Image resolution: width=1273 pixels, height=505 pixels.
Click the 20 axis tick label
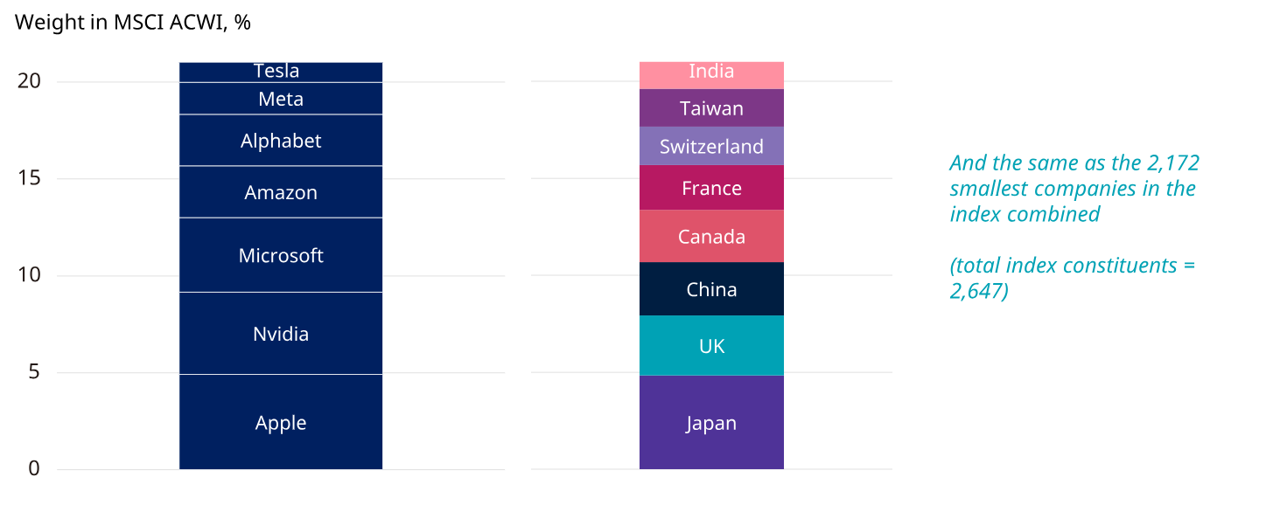30,81
